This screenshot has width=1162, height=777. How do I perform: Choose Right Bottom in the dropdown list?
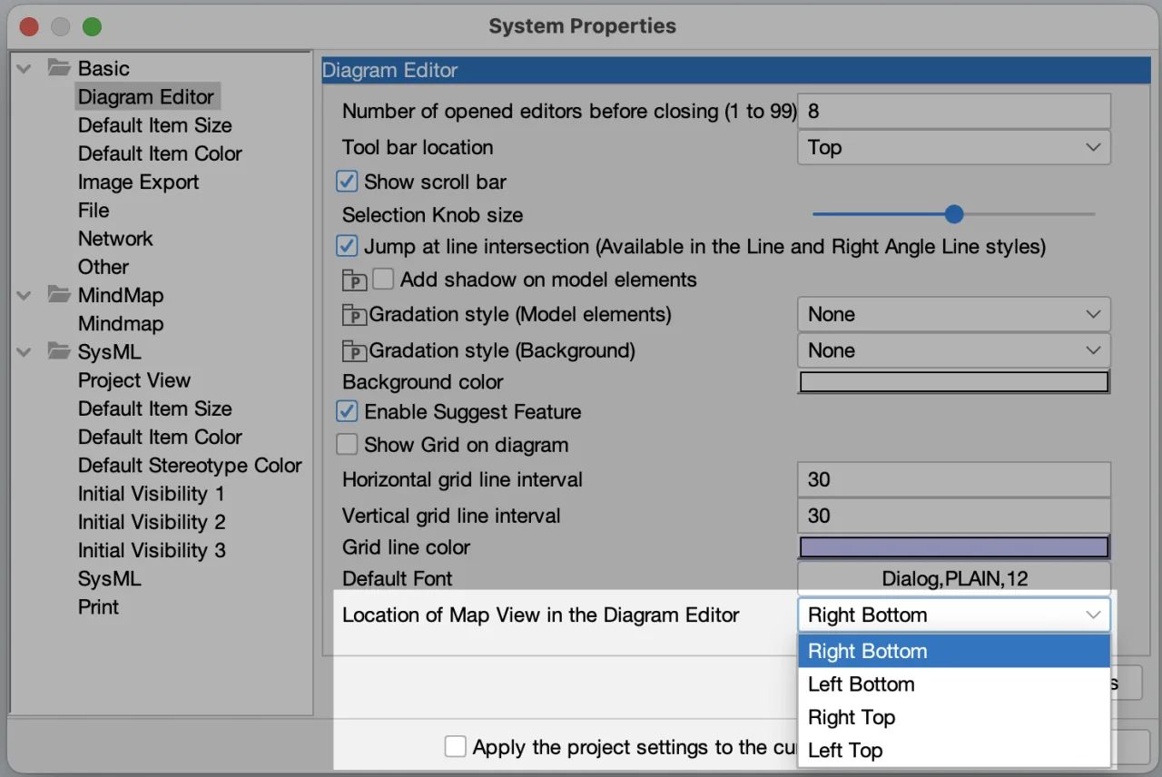(954, 651)
